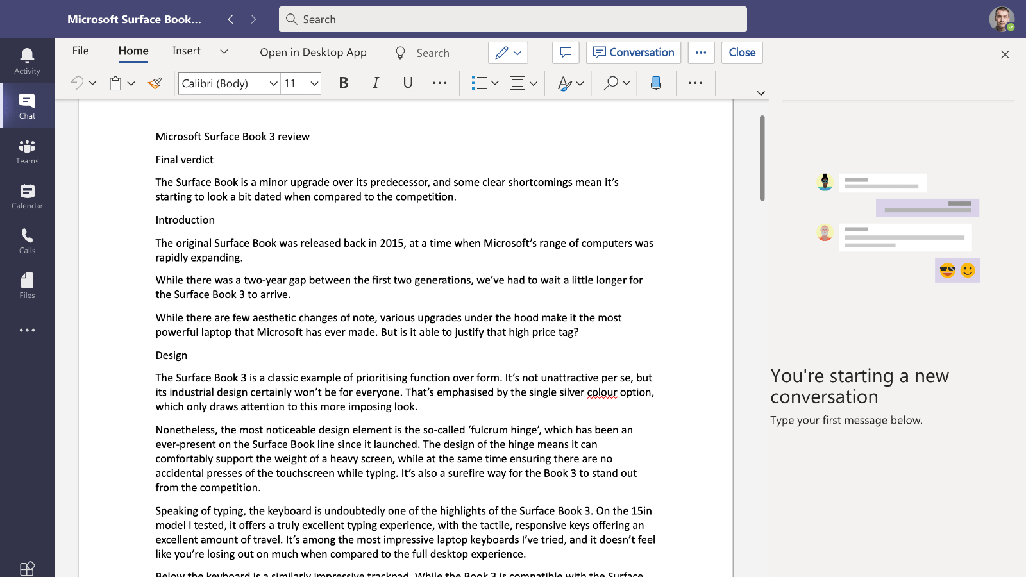Navigate forward with the right arrow

[253, 19]
